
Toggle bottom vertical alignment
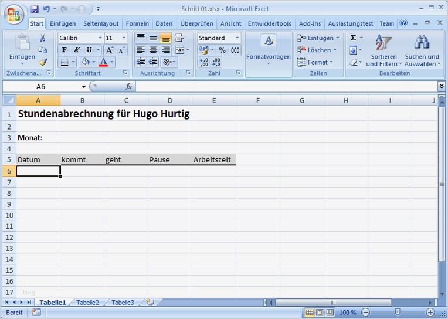click(x=166, y=38)
